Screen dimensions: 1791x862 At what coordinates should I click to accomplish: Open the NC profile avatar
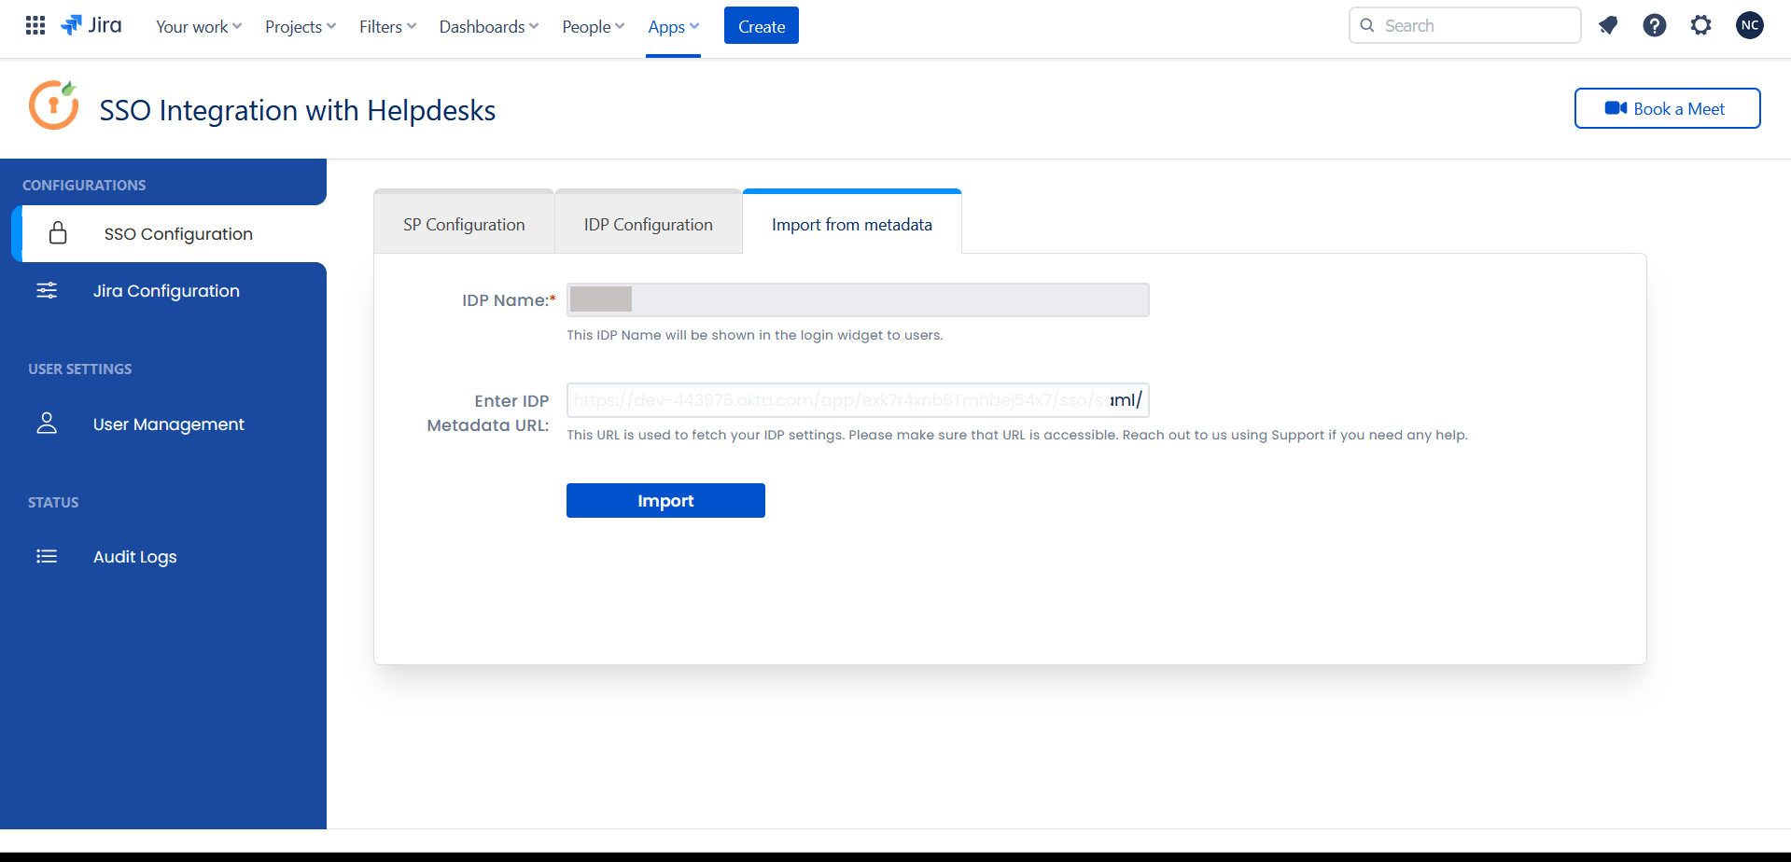[x=1749, y=26]
